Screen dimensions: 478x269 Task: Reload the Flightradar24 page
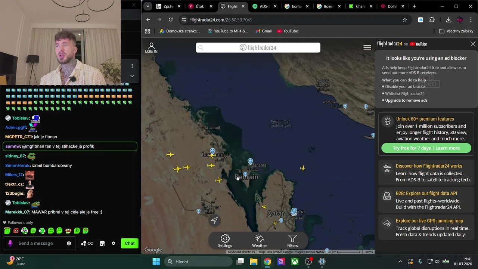coord(171,20)
